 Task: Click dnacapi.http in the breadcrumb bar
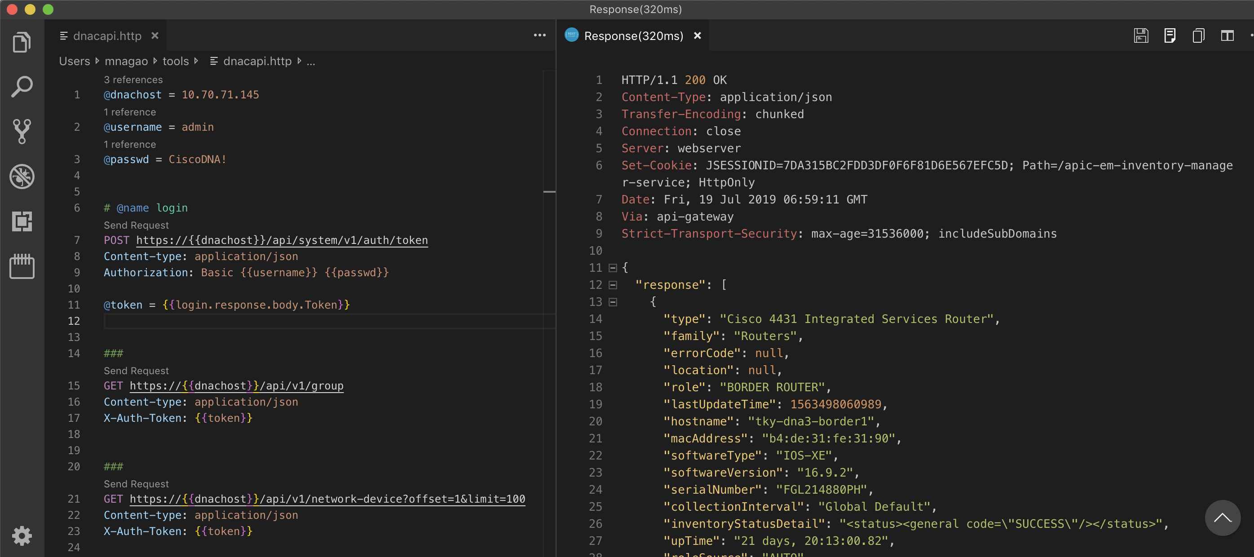tap(257, 61)
